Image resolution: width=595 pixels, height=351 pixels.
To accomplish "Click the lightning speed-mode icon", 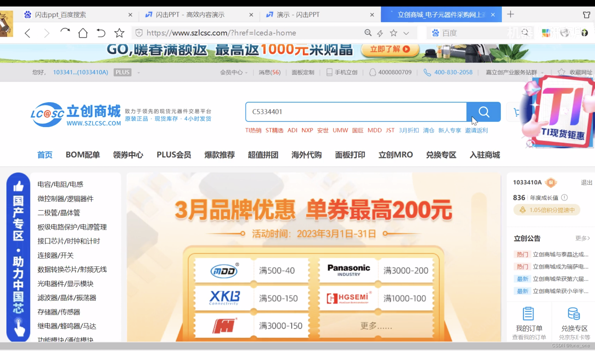I will point(380,33).
